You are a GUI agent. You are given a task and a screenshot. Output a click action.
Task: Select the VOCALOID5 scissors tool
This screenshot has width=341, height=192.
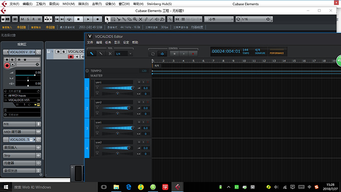110,53
